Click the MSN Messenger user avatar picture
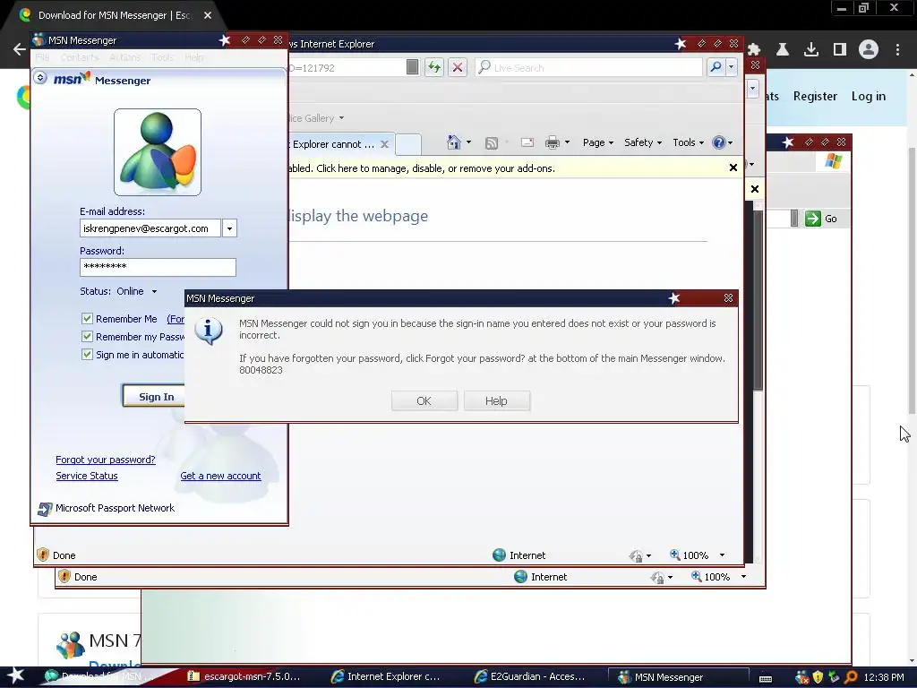Screen dimensions: 917x688 coord(158,152)
